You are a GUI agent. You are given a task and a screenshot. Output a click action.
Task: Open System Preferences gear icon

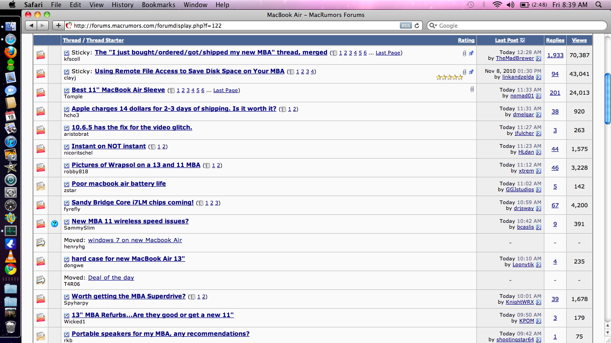pyautogui.click(x=11, y=193)
